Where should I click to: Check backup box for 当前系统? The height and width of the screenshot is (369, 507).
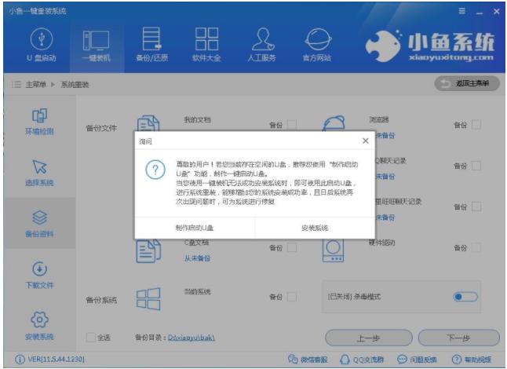tap(292, 297)
